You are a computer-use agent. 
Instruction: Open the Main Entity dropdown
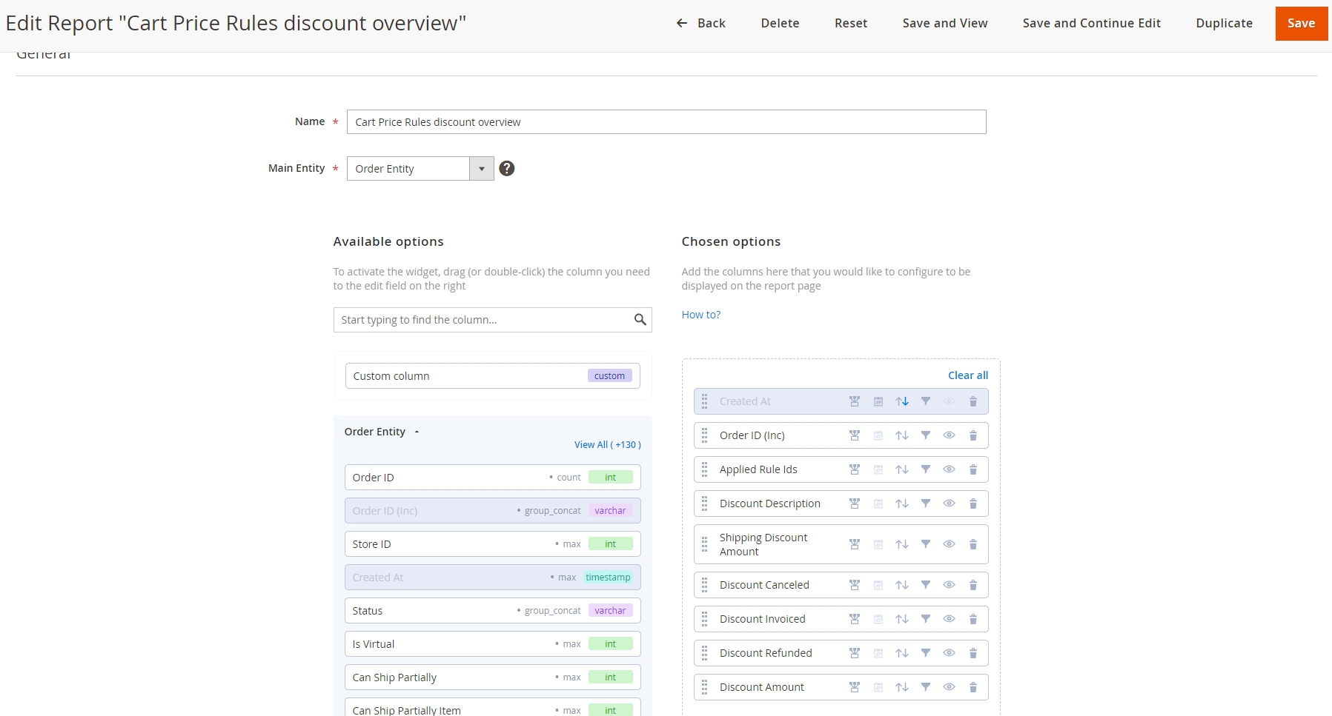pos(420,169)
